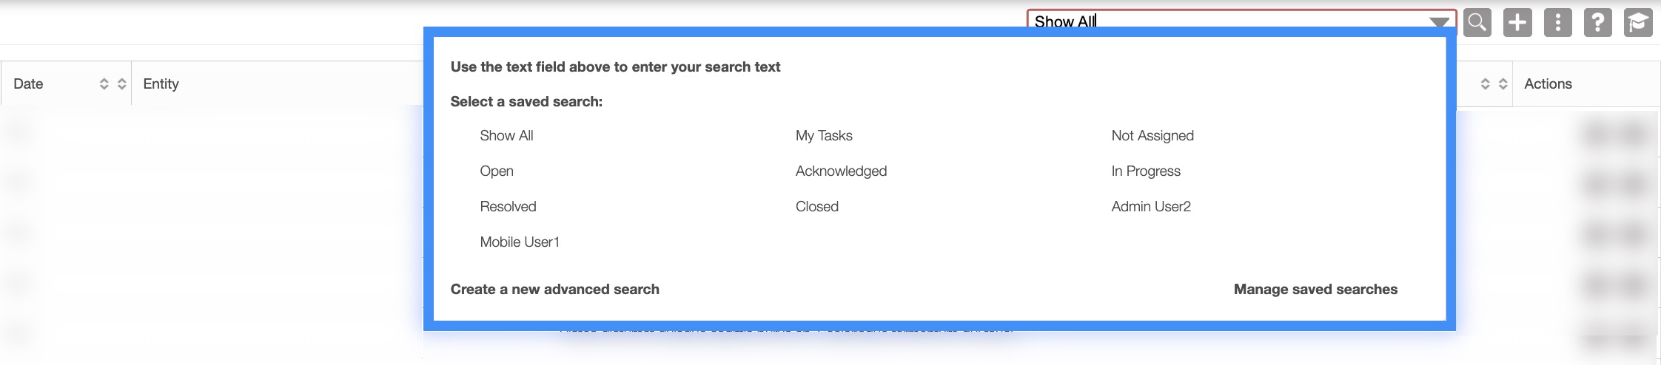
Task: Open the graduation cap training icon
Action: coord(1638,23)
